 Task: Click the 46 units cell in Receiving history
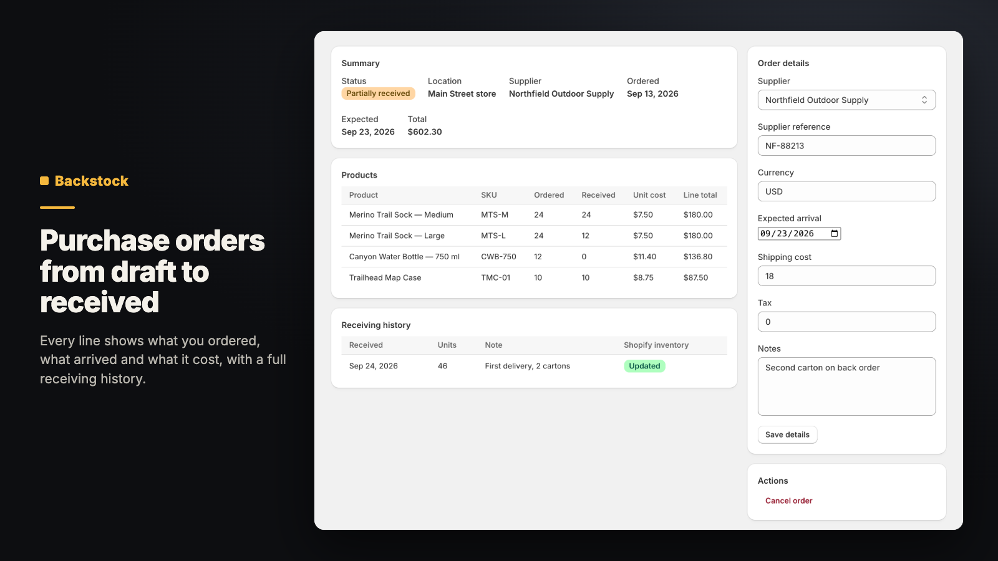pyautogui.click(x=442, y=366)
